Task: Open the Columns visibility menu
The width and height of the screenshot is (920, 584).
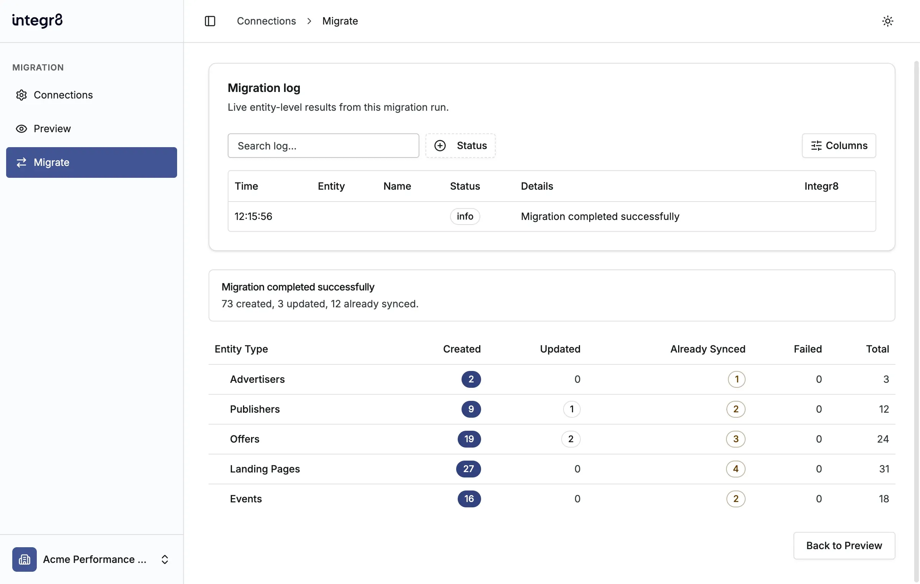Action: [x=839, y=146]
